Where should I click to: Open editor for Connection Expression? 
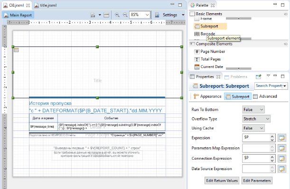[282, 158]
